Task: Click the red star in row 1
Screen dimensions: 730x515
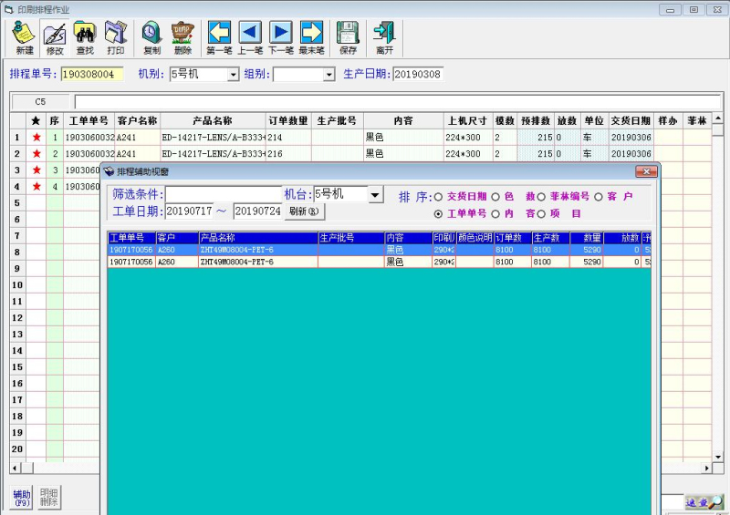Action: point(36,138)
